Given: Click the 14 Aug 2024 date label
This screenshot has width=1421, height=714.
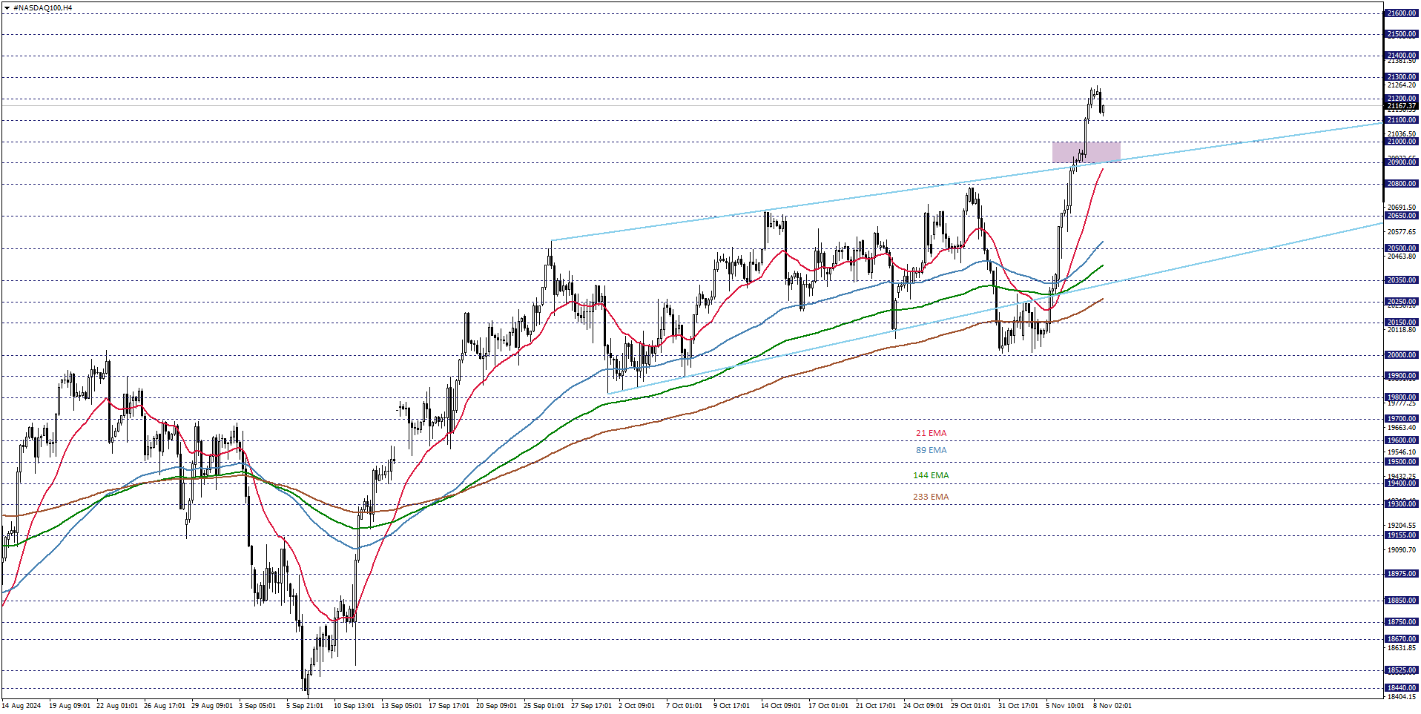Looking at the screenshot, I should pos(22,706).
